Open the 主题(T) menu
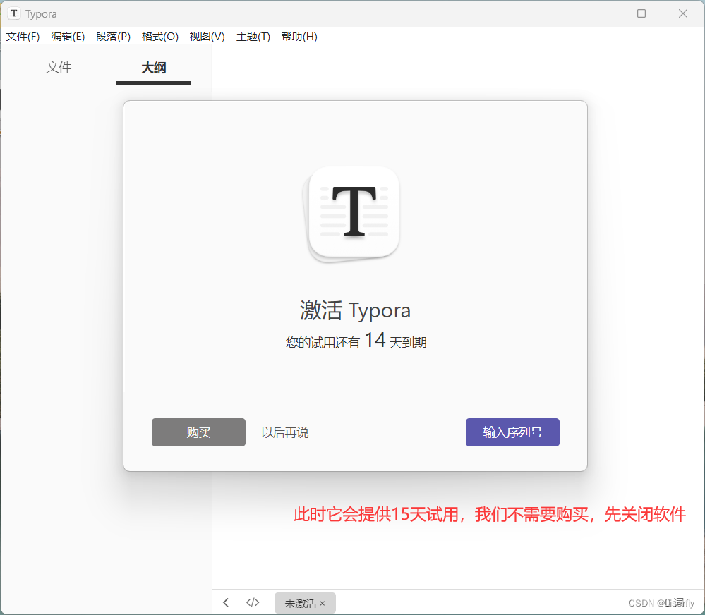 [x=253, y=37]
